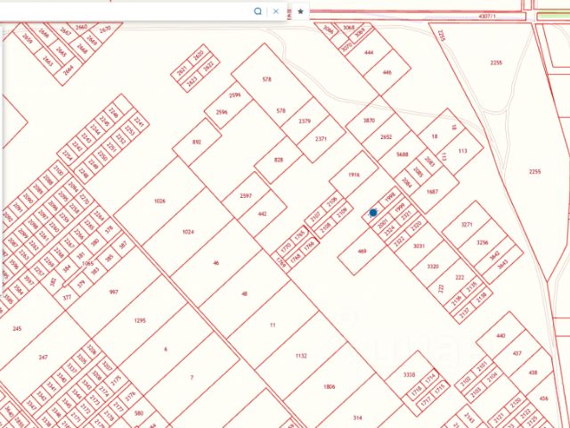This screenshot has height=428, width=570.
Task: Select parcel label 377
Action: [x=67, y=298]
